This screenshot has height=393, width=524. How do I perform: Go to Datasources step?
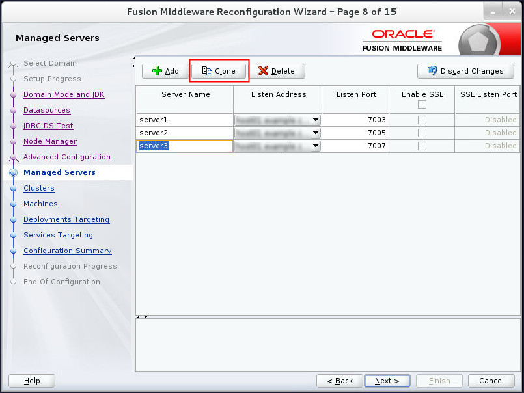click(x=47, y=110)
